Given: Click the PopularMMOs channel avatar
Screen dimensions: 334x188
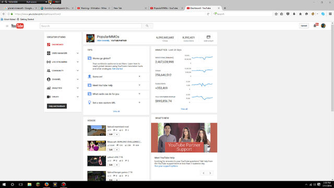Looking at the screenshot, I should 90,38.
